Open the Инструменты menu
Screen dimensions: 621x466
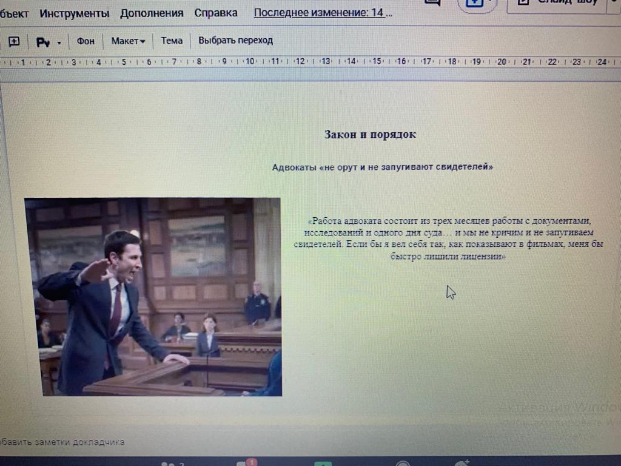coord(75,13)
